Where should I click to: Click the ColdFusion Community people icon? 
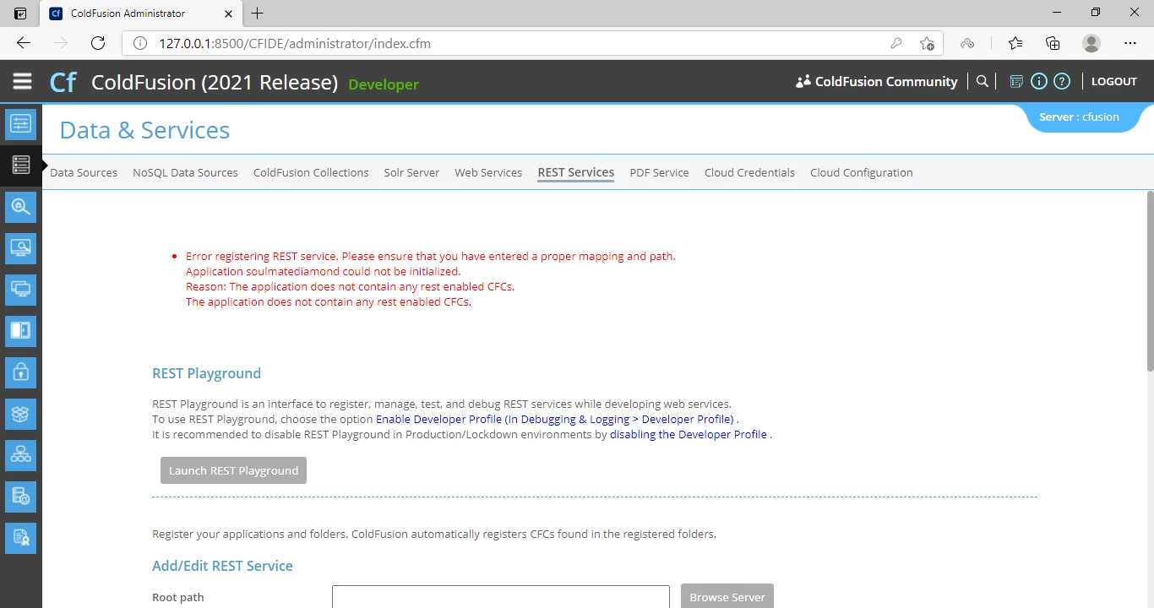coord(803,81)
